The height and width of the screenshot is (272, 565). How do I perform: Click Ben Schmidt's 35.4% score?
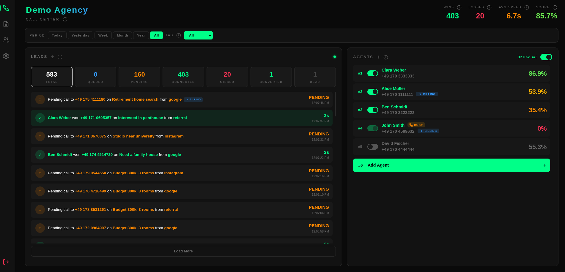tap(537, 110)
